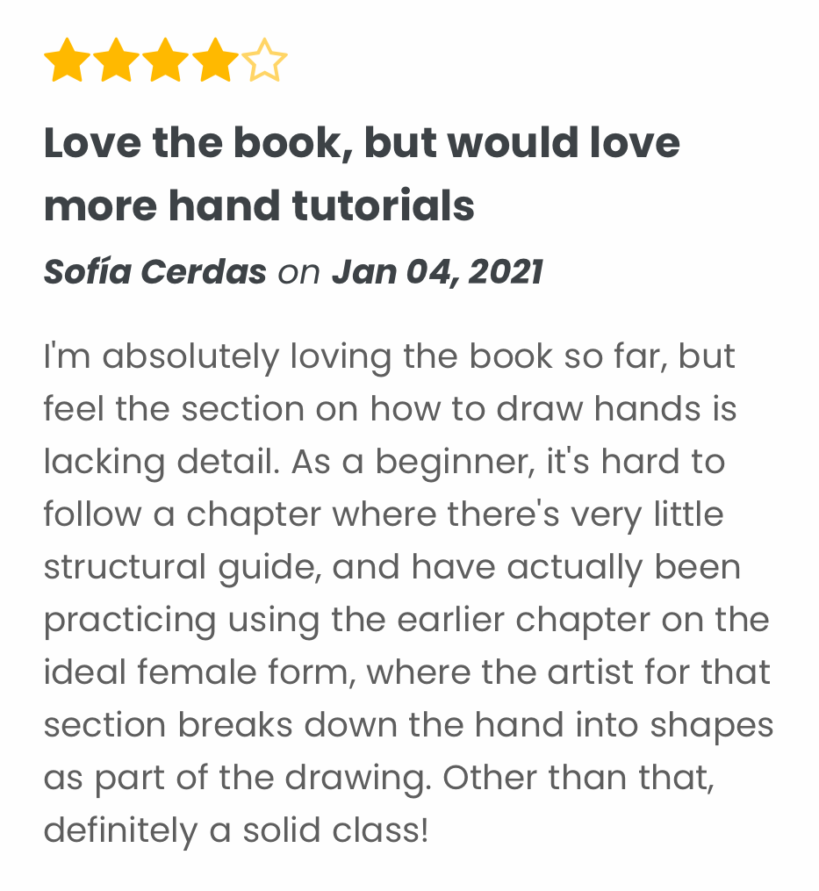Open reviewer Sofía Cerdas' profile name

tap(154, 272)
